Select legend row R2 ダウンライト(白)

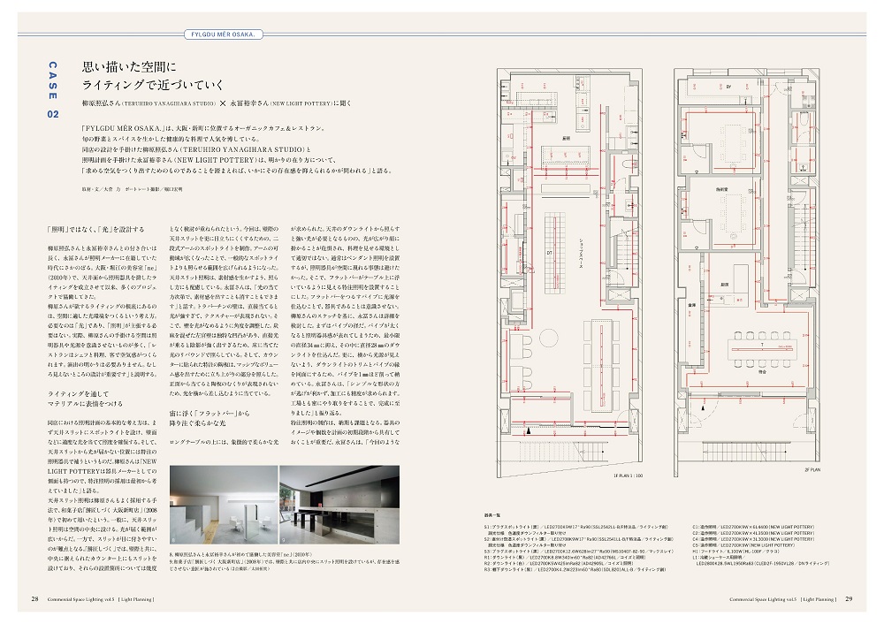pos(559,563)
